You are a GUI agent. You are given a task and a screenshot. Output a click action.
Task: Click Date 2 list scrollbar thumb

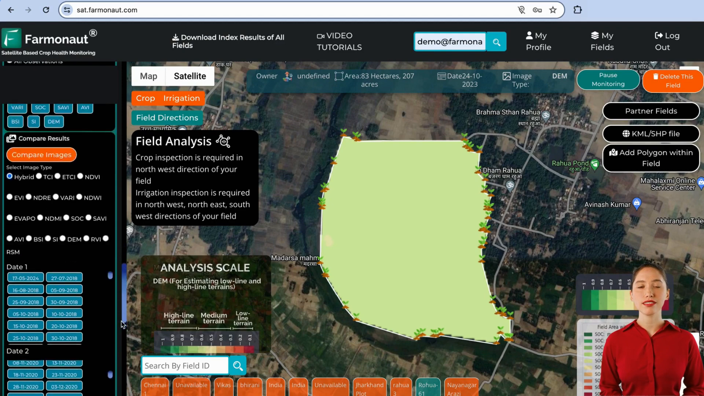click(110, 374)
